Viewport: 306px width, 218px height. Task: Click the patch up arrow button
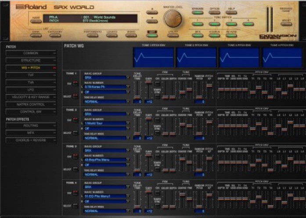click(x=152, y=12)
